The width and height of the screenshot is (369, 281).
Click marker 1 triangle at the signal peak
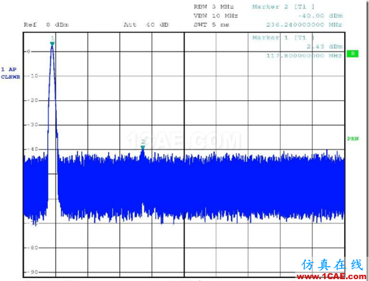(x=52, y=44)
